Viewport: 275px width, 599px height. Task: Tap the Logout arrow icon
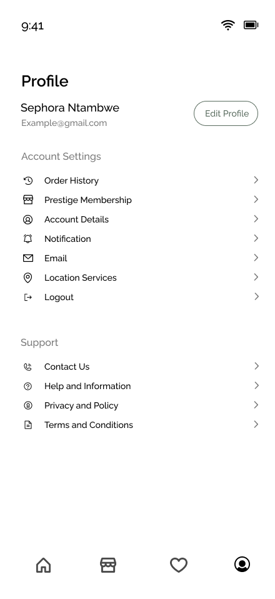point(27,297)
